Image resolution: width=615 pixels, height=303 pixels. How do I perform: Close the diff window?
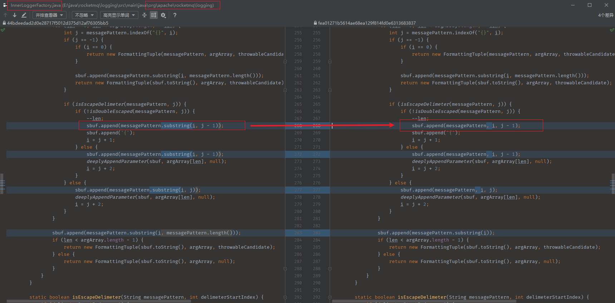[606, 5]
